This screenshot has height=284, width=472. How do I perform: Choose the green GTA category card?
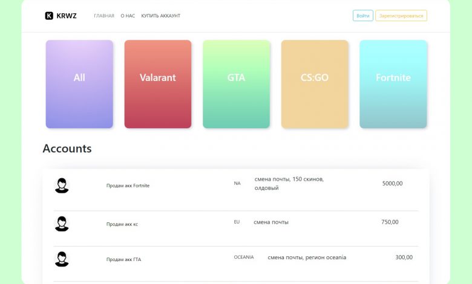(236, 84)
